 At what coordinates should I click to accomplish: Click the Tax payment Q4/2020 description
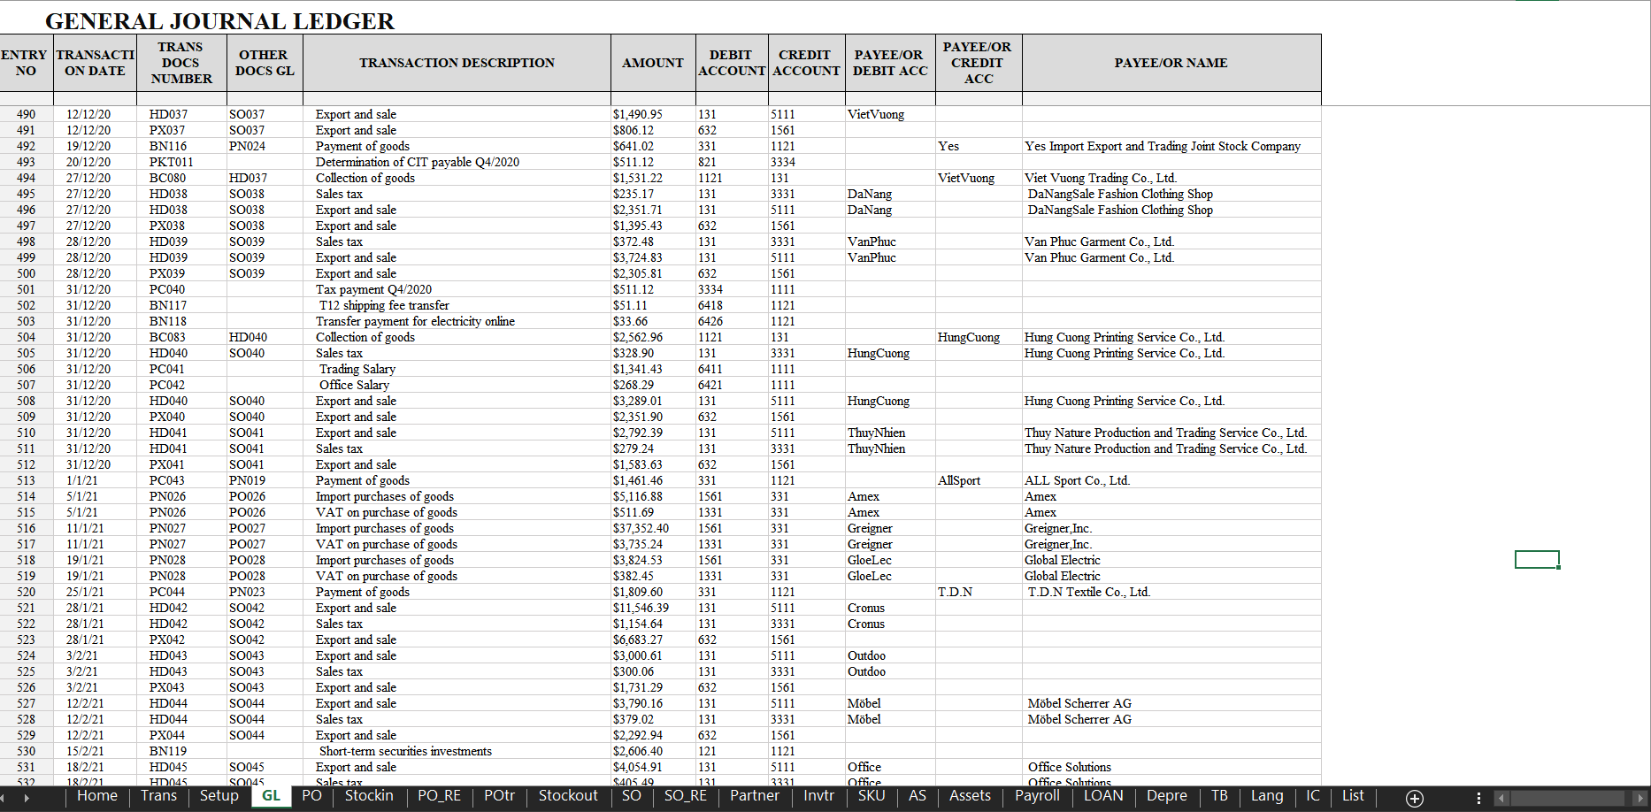point(373,289)
